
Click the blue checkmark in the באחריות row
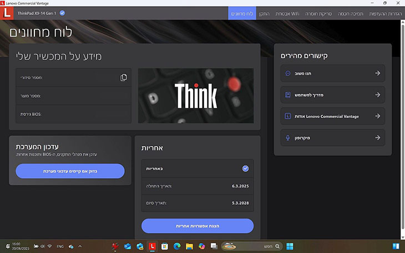(245, 169)
